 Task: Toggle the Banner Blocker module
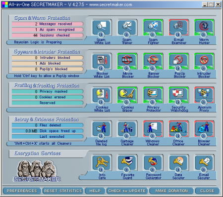tap(153, 60)
